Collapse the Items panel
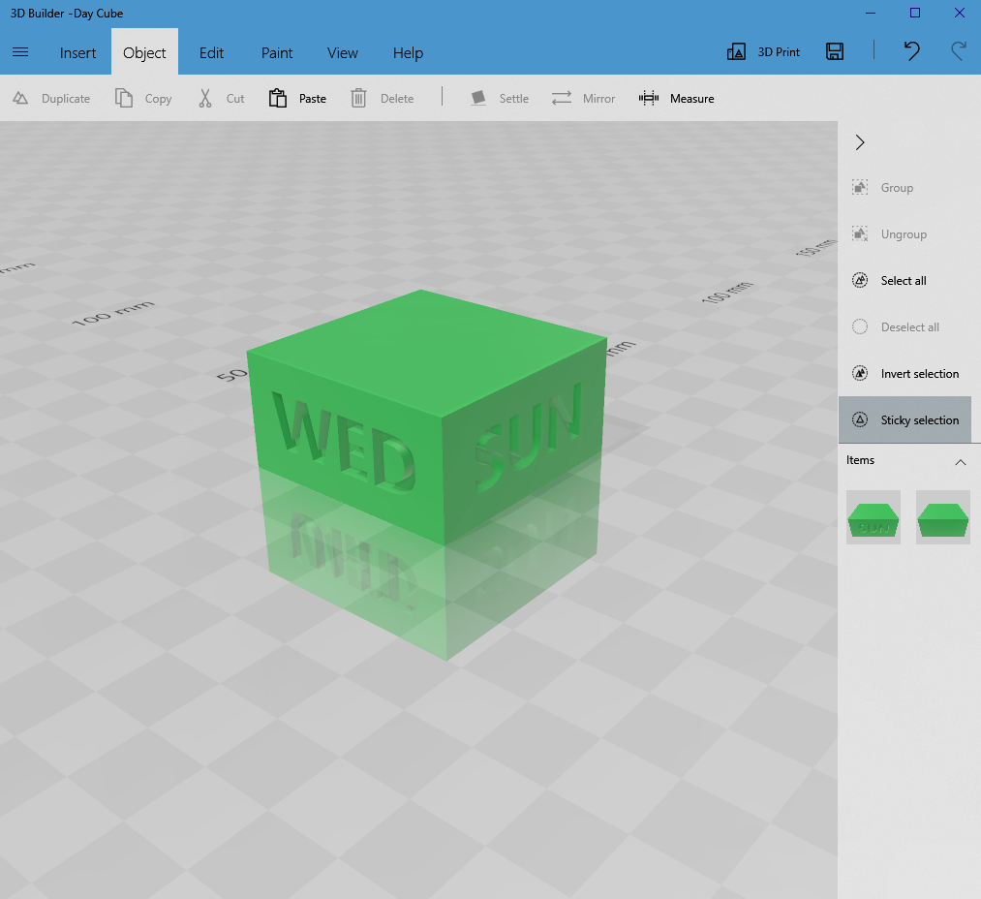Screen dimensions: 981x899 click(960, 462)
